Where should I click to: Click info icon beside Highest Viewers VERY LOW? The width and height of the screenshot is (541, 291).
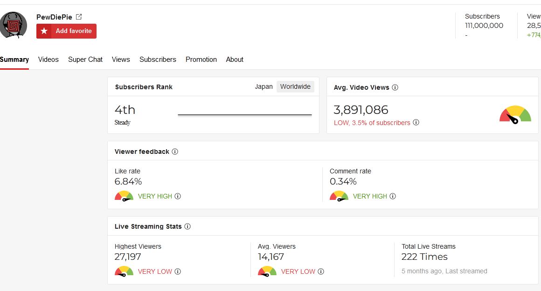point(178,271)
